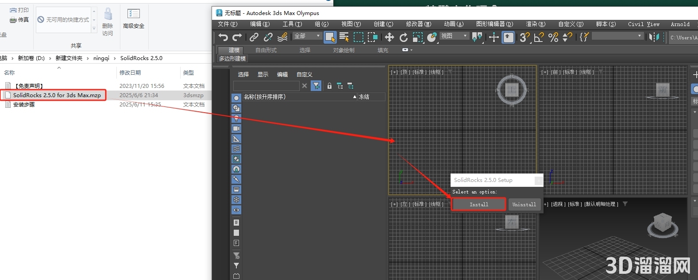Toggle display shapes filter icon
The width and height of the screenshot is (698, 280).
point(236,108)
